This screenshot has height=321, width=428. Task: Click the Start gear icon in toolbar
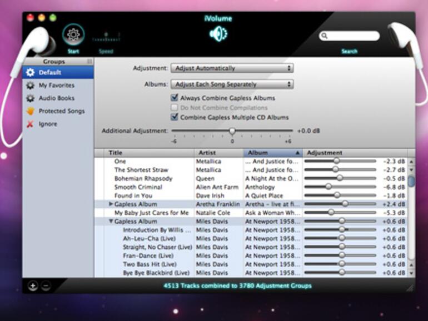(x=73, y=34)
